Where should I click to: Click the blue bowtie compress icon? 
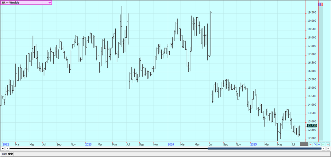point(319,144)
